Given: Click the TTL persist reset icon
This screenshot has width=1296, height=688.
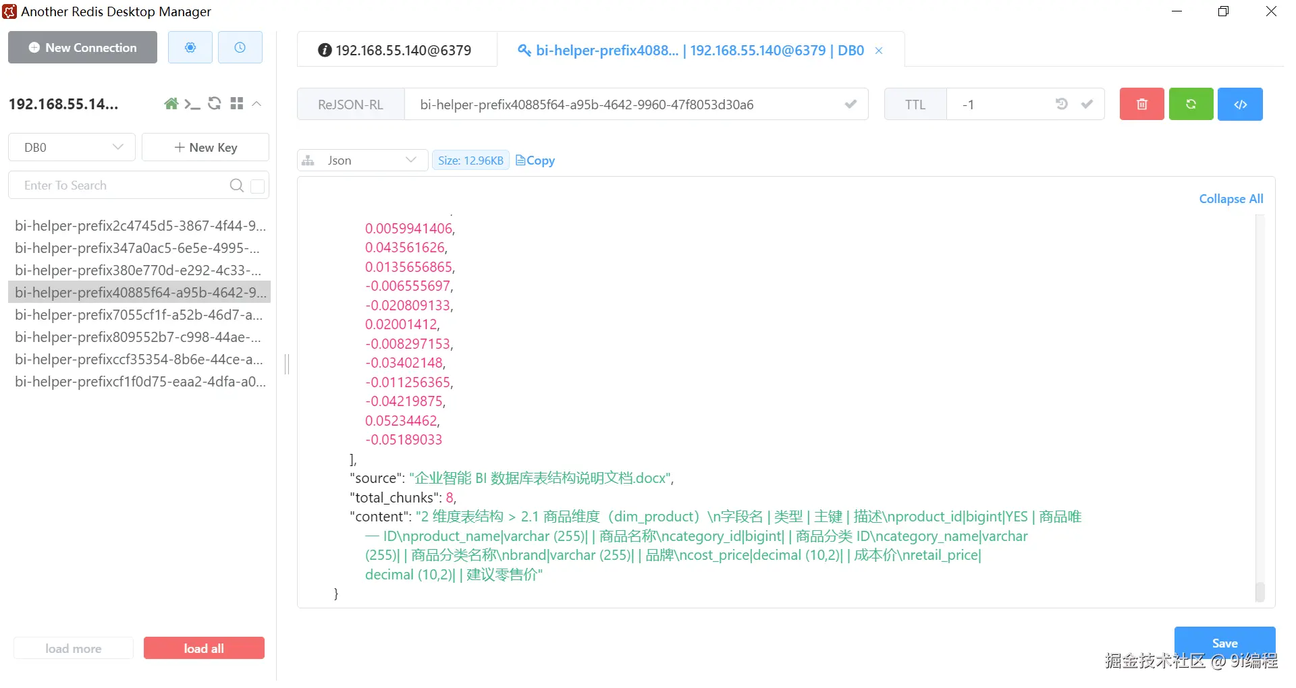Looking at the screenshot, I should pyautogui.click(x=1061, y=104).
